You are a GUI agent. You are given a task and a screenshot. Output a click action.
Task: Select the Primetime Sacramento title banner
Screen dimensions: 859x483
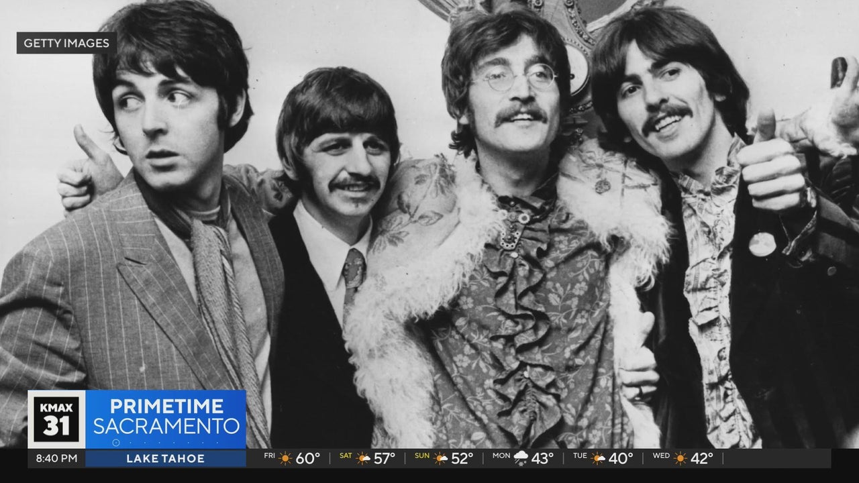[166, 417]
